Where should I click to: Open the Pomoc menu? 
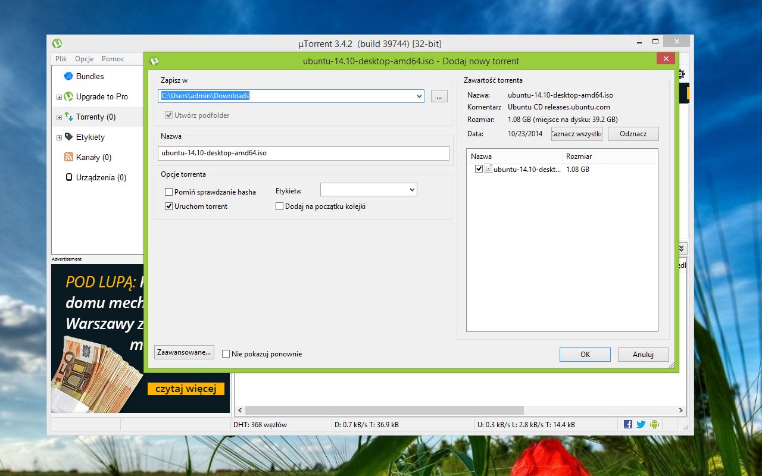(x=113, y=59)
